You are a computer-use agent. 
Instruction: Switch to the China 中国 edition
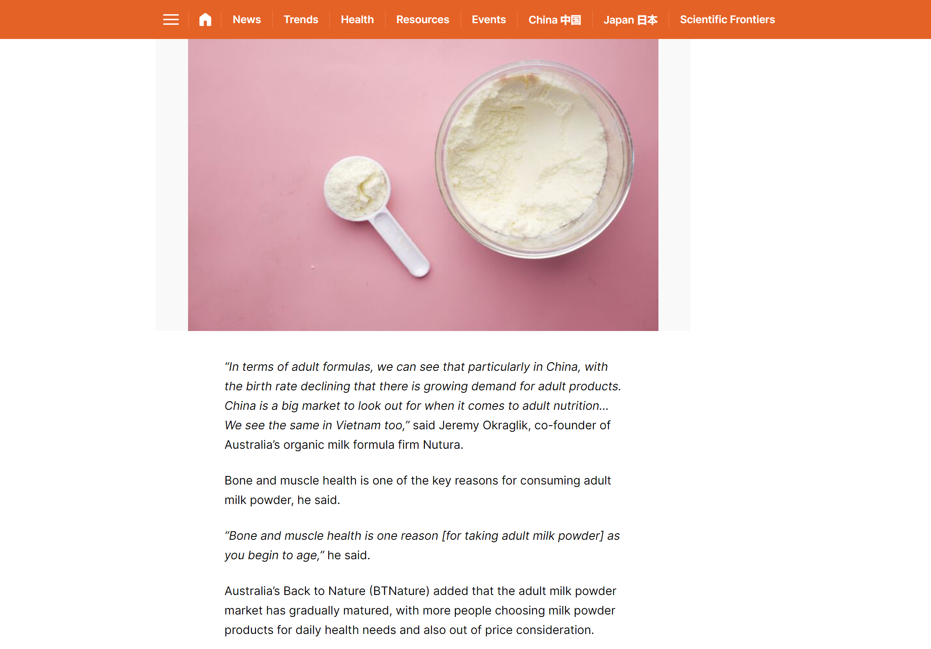click(x=554, y=19)
